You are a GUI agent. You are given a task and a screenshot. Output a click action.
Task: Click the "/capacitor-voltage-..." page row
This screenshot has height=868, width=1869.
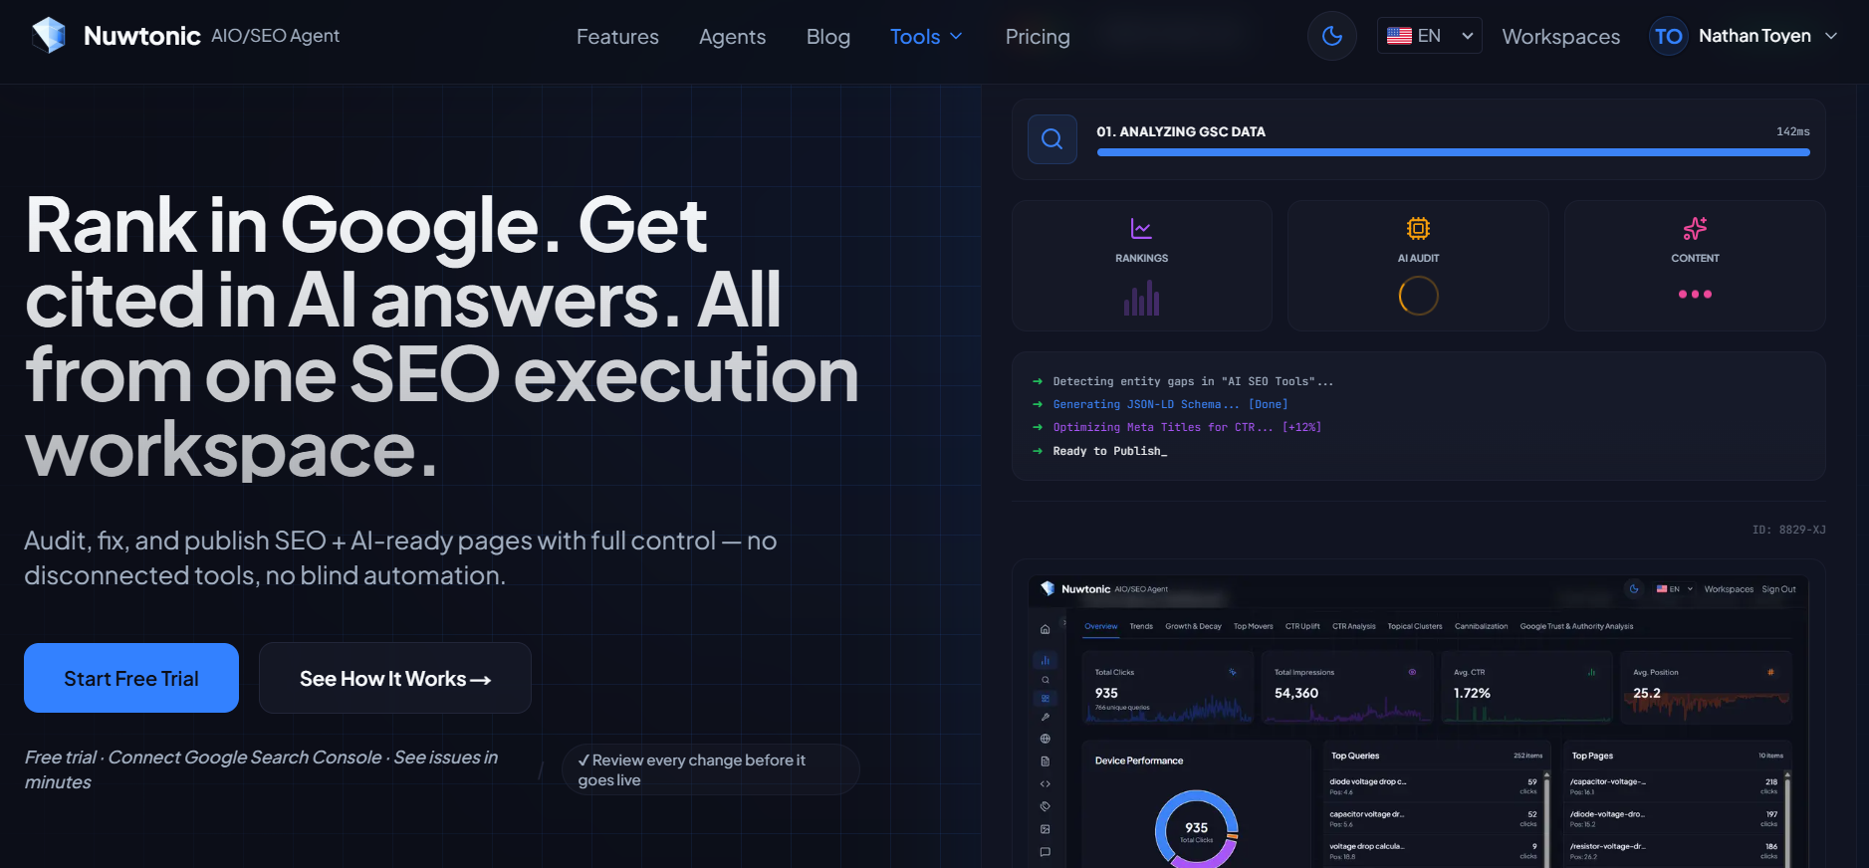[1673, 786]
